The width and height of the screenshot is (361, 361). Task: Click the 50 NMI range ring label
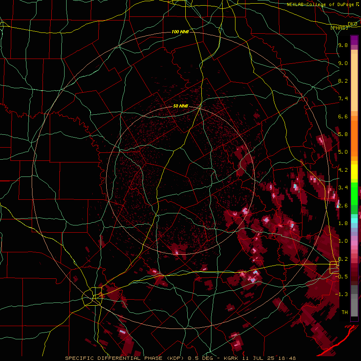click(180, 106)
